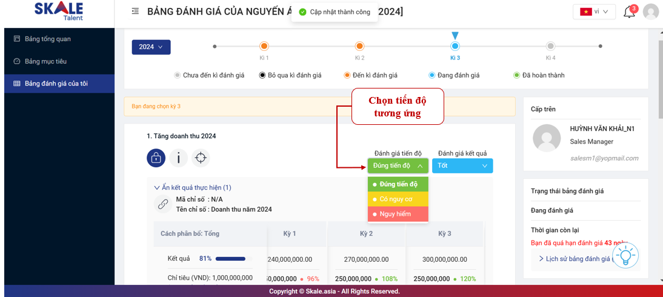The height and width of the screenshot is (297, 663).
Task: Go to Bảng mục tiêu in sidebar
Action: point(45,61)
